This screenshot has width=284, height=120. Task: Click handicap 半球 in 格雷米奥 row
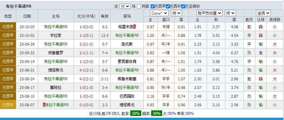(x=166, y=27)
